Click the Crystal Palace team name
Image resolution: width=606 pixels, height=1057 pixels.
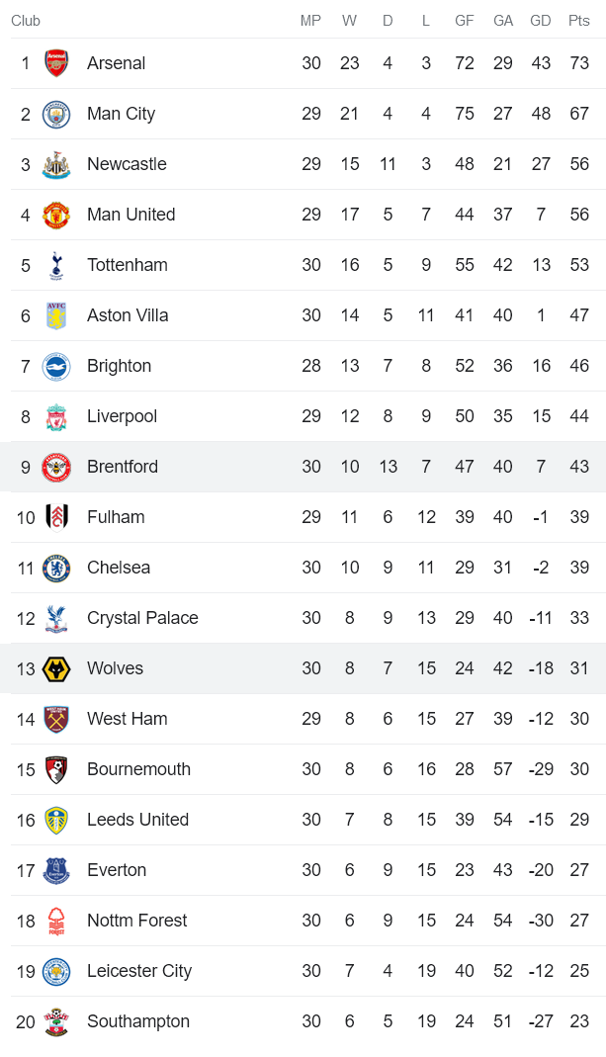[x=142, y=618]
